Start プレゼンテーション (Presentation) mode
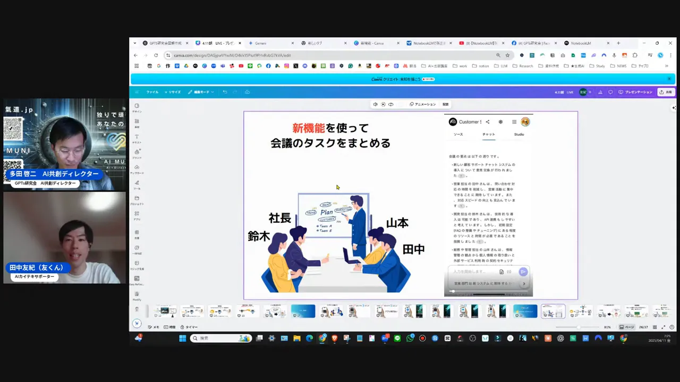Screen dimensions: 680x382 tap(637, 92)
